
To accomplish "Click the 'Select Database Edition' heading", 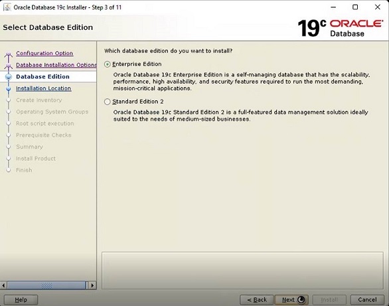I will (48, 27).
